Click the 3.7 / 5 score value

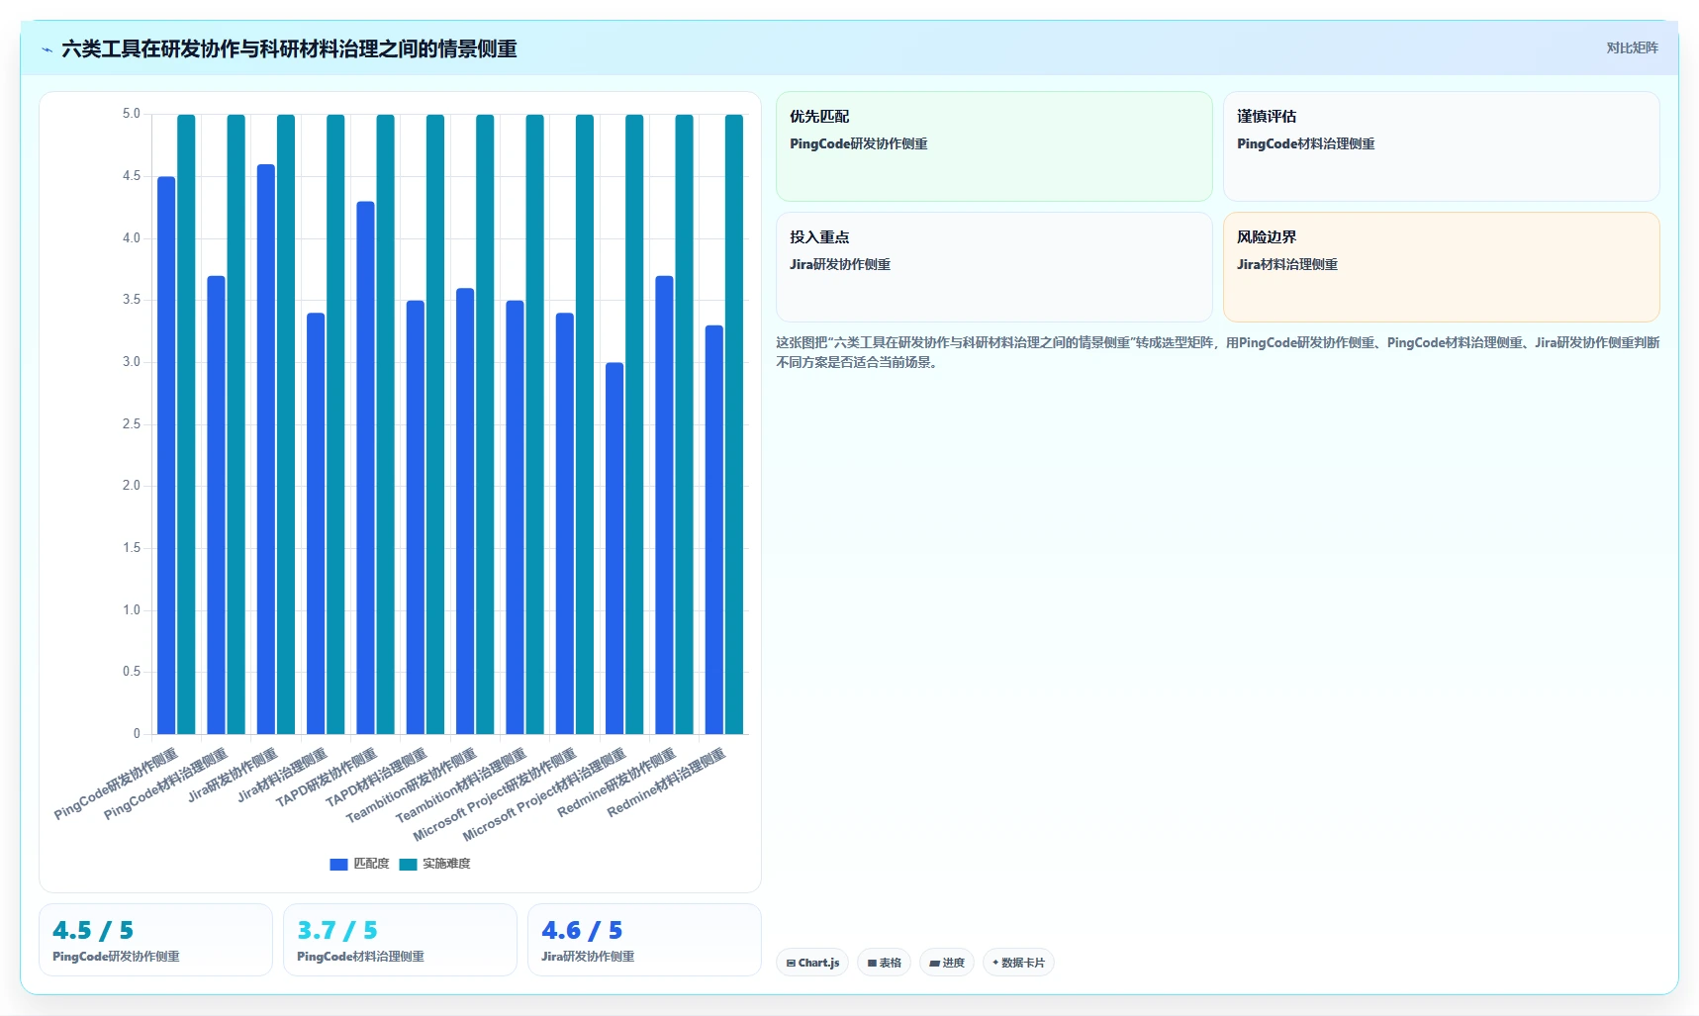(x=337, y=931)
